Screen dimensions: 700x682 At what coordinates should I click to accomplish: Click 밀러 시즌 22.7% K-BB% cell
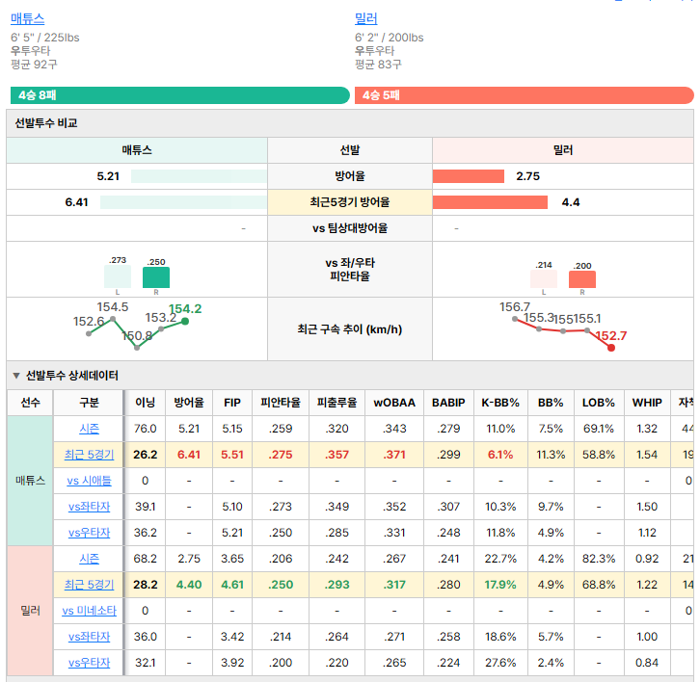pyautogui.click(x=500, y=559)
